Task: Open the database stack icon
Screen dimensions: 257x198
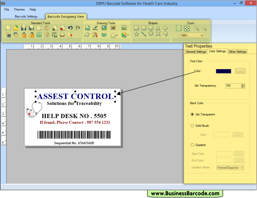Action: pos(47,35)
